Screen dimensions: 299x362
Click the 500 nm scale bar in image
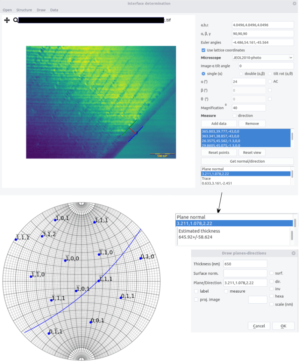pyautogui.click(x=162, y=155)
